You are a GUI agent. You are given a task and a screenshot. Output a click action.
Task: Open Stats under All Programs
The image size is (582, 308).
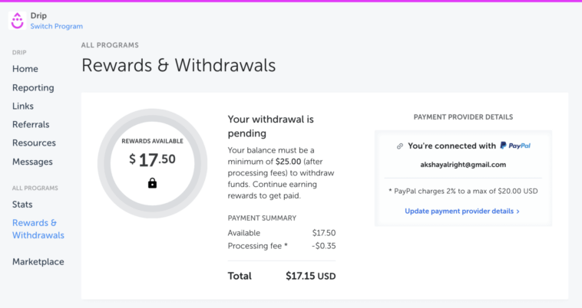click(22, 205)
